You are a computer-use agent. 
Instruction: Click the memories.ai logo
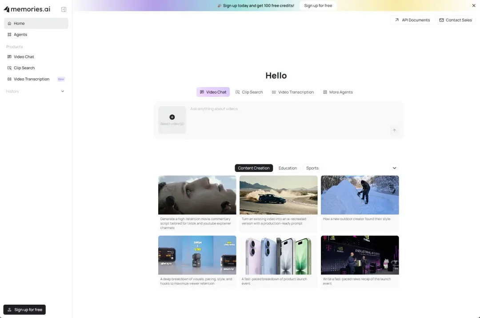point(27,8)
